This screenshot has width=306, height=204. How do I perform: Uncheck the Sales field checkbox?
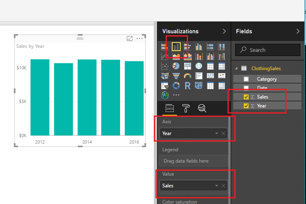pos(246,97)
